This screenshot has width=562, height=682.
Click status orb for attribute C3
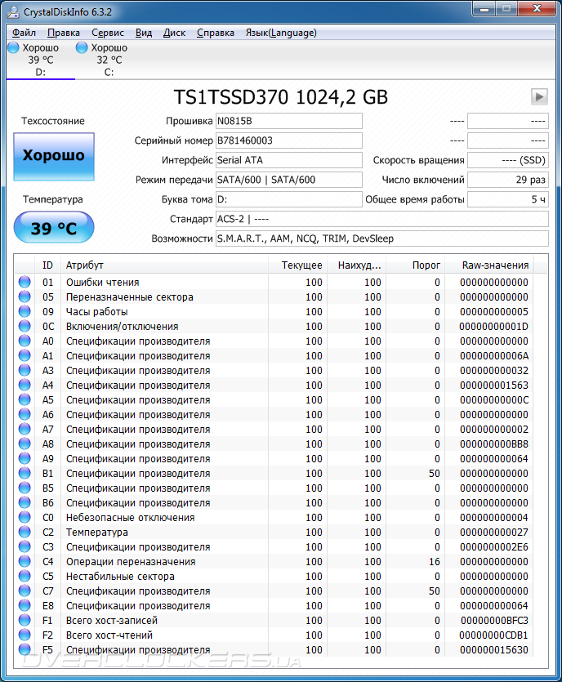25,546
